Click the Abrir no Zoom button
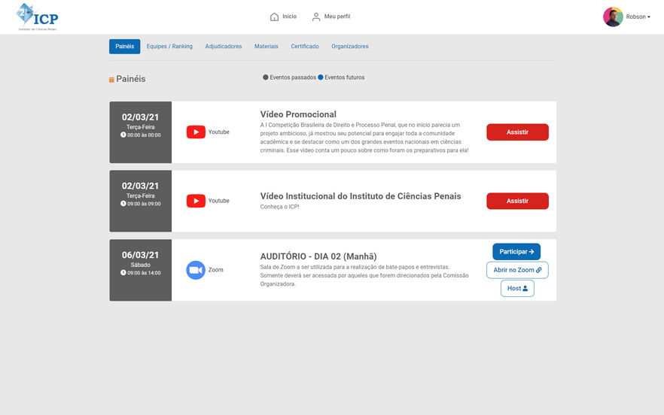The width and height of the screenshot is (664, 415). coord(517,270)
